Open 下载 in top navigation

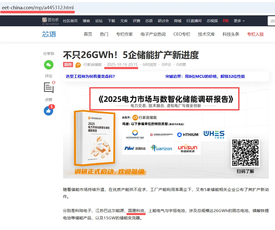111,21
